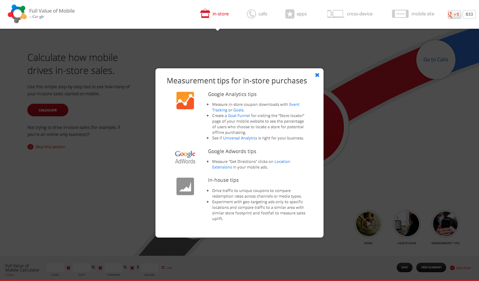Click the Google Adwords tips heading

coord(232,151)
